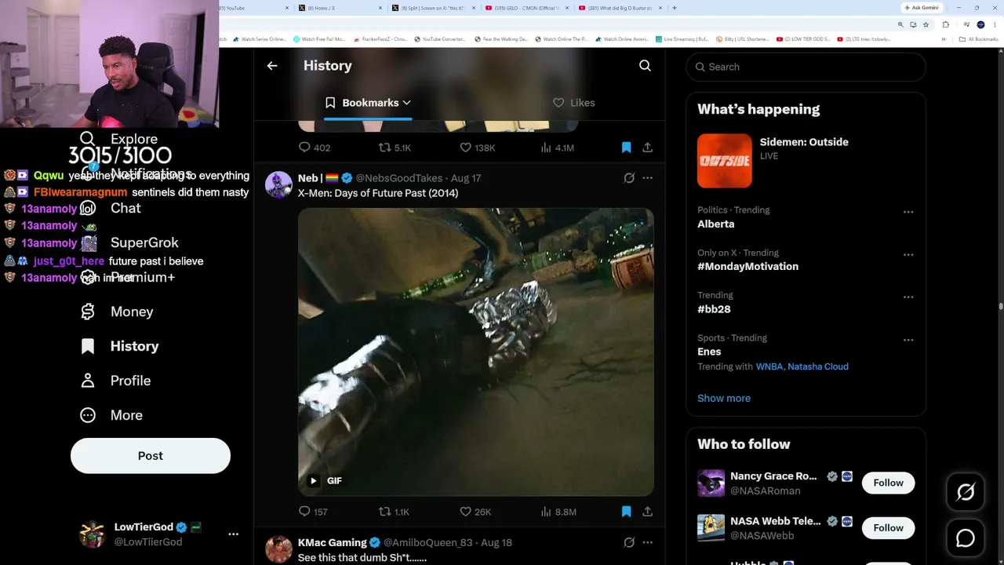Screen dimensions: 1004x565
Task: Select the History bookmark icon in sidebar
Action: click(x=88, y=346)
